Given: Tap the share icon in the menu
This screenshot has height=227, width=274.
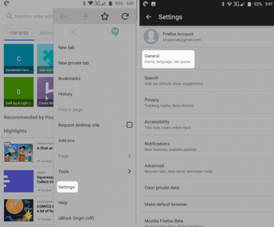Looking at the screenshot, I should click(74, 32).
